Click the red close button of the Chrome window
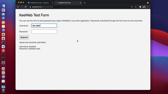 [19, 2]
